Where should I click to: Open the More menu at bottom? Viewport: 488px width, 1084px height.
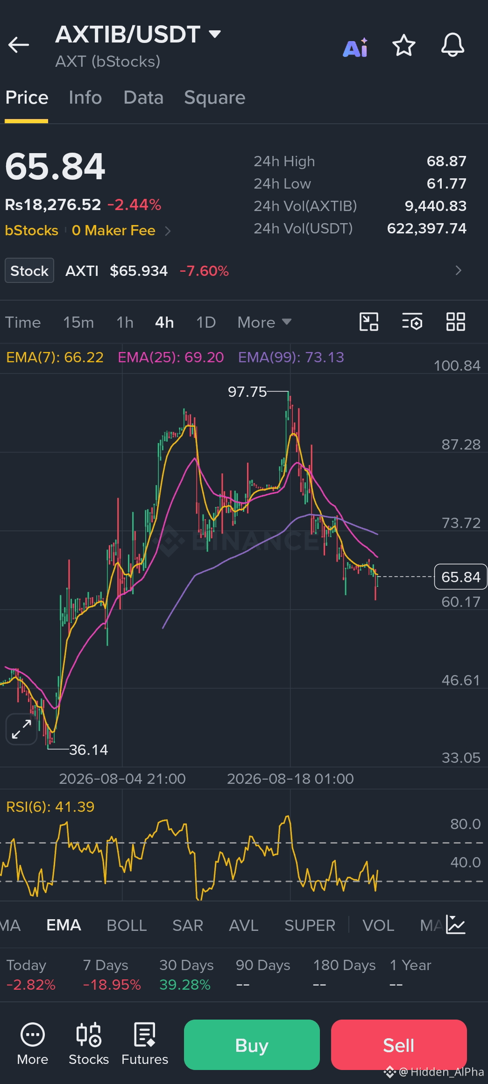tap(33, 1045)
